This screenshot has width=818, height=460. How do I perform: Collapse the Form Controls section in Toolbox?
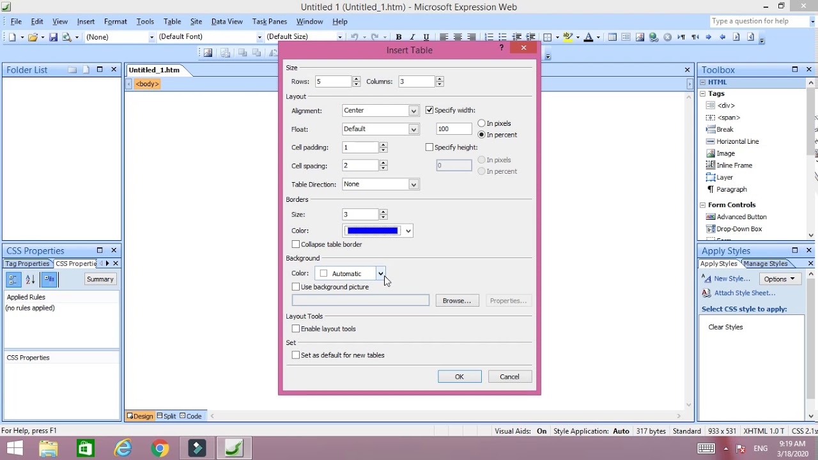[x=702, y=205]
